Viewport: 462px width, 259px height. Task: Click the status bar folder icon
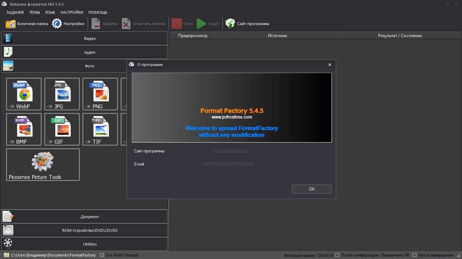(x=6, y=255)
